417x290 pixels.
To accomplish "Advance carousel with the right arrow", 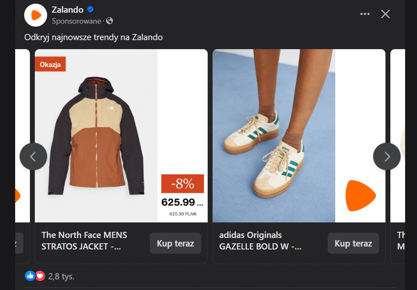I will [387, 156].
